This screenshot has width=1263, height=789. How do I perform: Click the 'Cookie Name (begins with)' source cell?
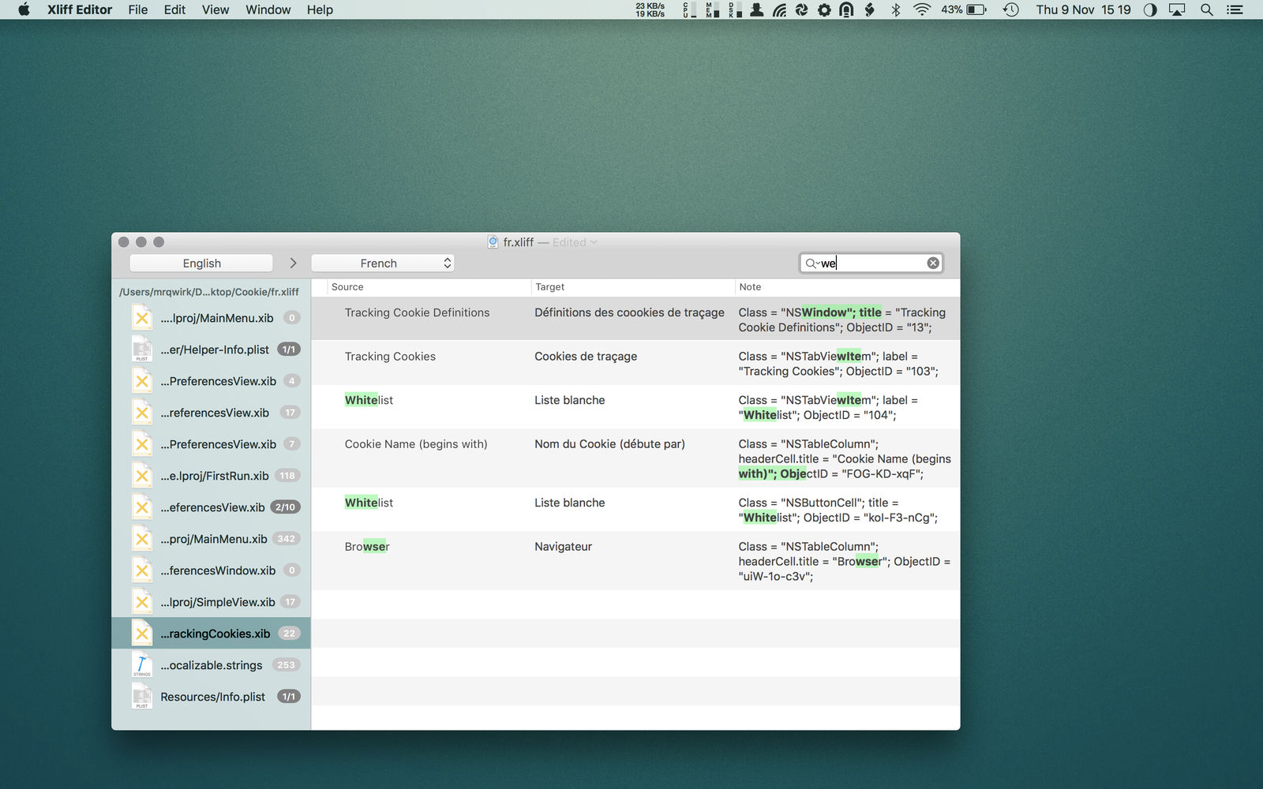click(x=416, y=444)
